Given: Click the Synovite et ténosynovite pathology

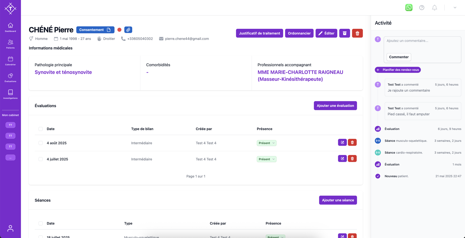Looking at the screenshot, I should 63,72.
